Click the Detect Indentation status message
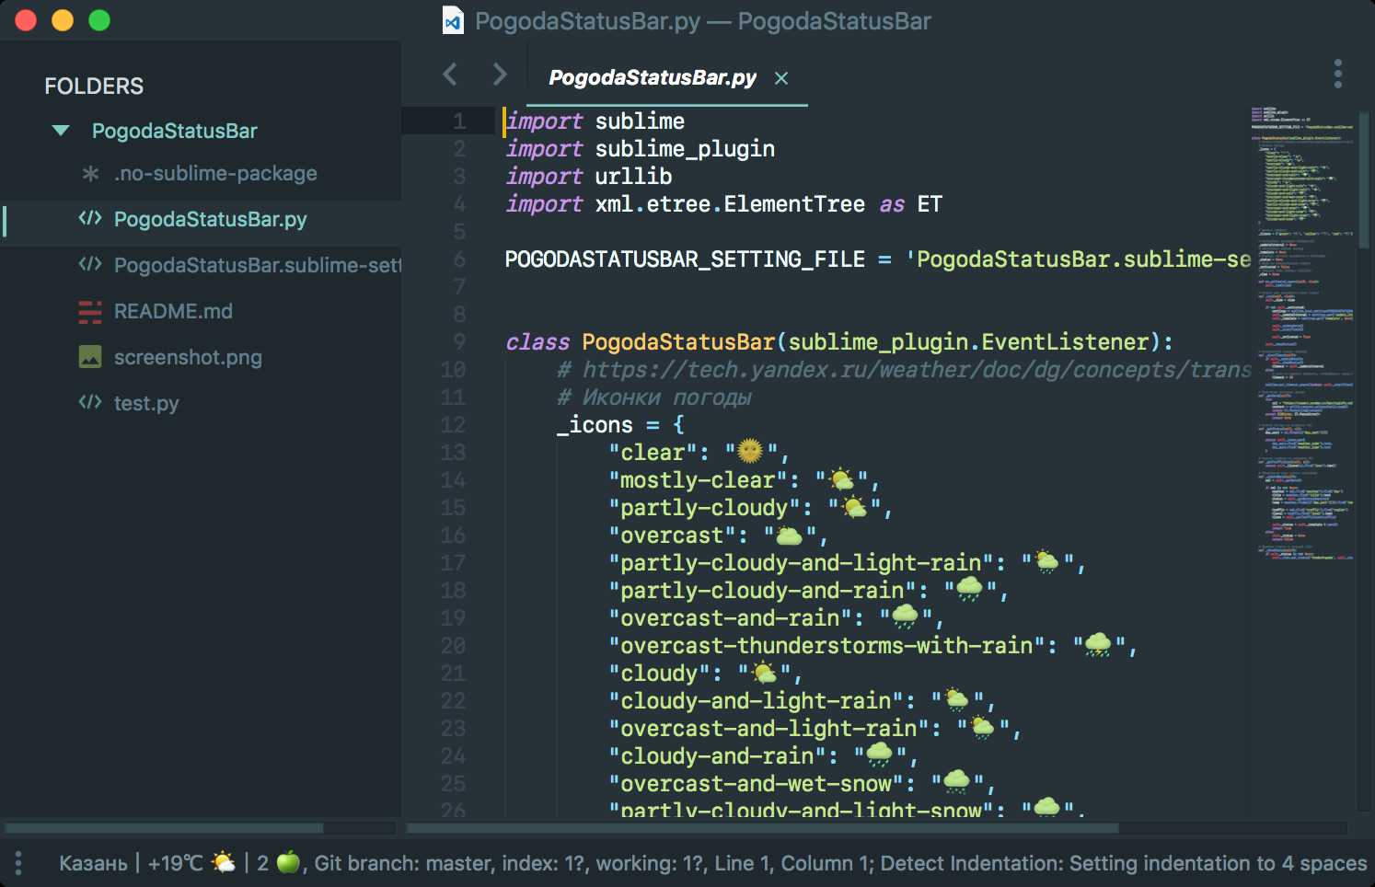 click(x=1124, y=863)
